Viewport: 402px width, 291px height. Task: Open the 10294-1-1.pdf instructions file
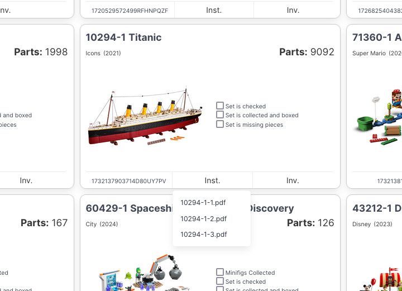pos(203,203)
